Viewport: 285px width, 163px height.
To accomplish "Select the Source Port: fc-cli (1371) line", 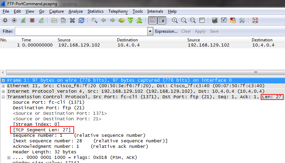I will 48,102.
